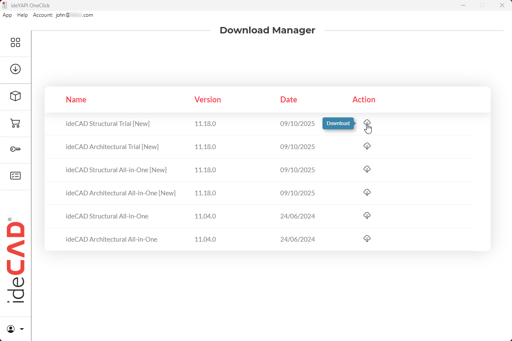512x341 pixels.
Task: Click the Action column header
Action: tap(364, 99)
